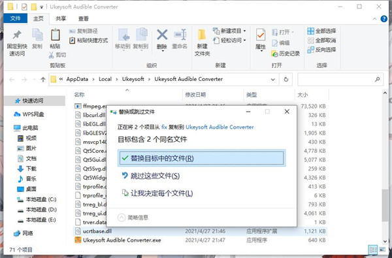The image size is (392, 258).
Task: Click Paste shortcut (粘贴快捷方式)
Action: (88, 40)
